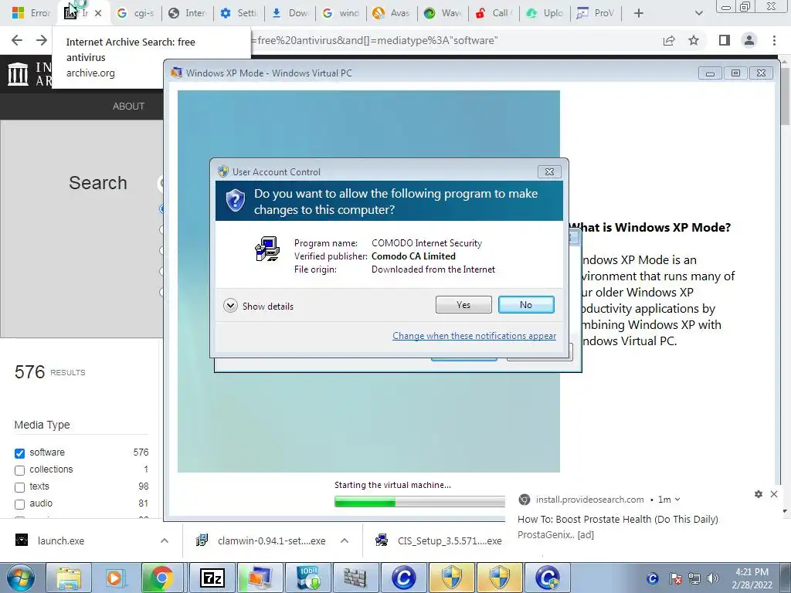Open Chrome three-dot menu
Image resolution: width=791 pixels, height=593 pixels.
(x=774, y=40)
